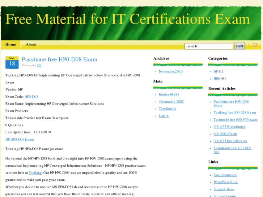Click the Log in link

tap(164, 116)
